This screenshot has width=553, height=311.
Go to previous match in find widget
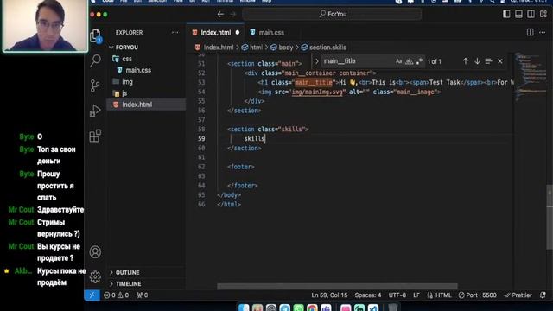pyautogui.click(x=466, y=61)
